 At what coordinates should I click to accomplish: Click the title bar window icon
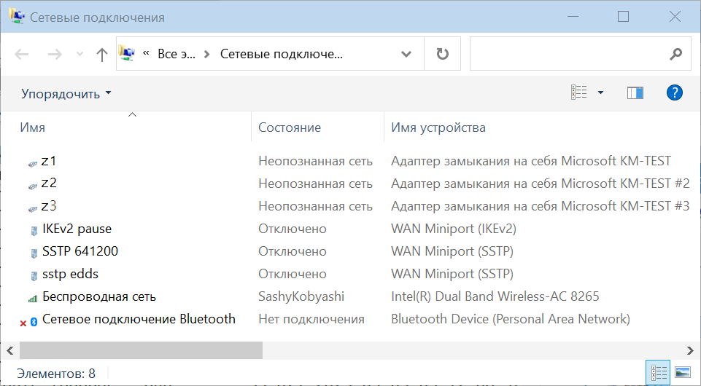point(17,17)
